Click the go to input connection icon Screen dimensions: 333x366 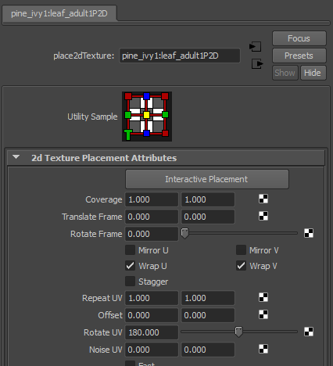point(256,47)
